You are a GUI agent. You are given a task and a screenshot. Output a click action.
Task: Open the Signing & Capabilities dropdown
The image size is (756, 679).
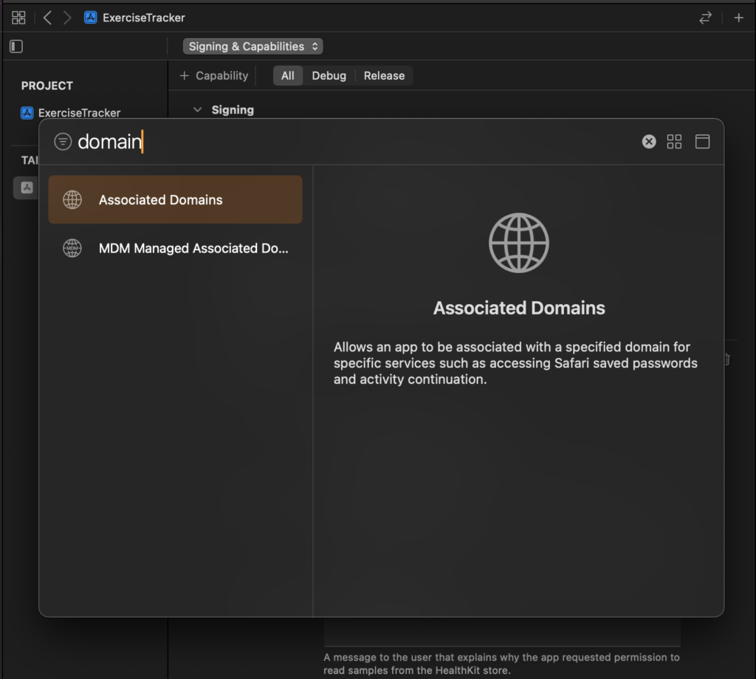pyautogui.click(x=252, y=46)
